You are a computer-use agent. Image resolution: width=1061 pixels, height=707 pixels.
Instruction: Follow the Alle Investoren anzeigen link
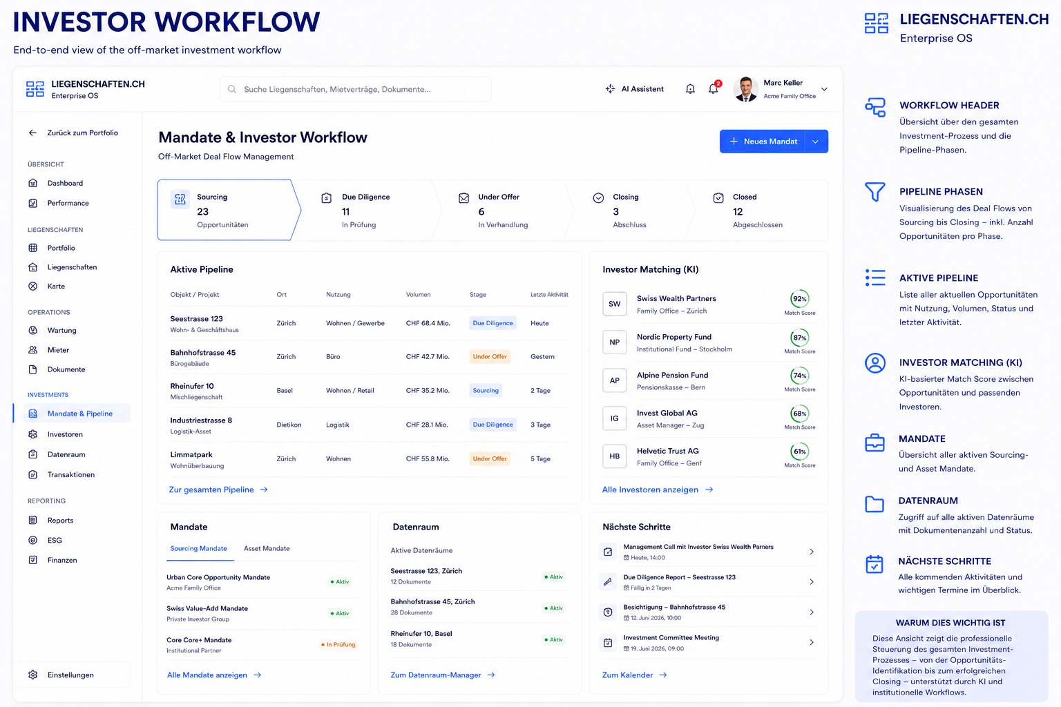pos(658,490)
